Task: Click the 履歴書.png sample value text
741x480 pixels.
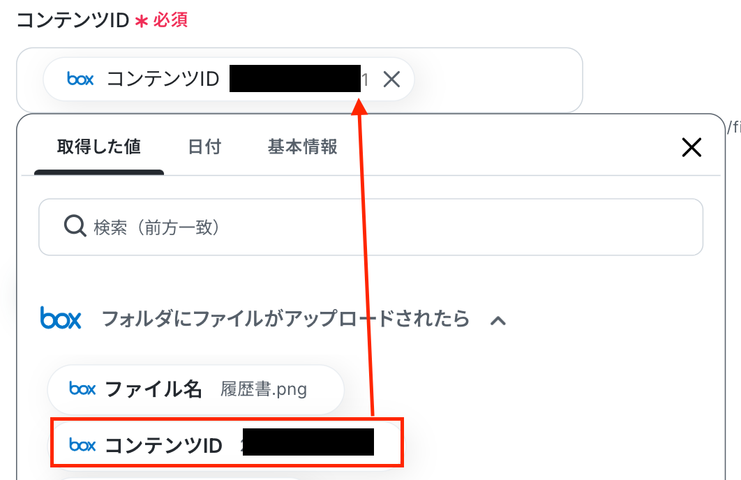Action: (x=264, y=390)
